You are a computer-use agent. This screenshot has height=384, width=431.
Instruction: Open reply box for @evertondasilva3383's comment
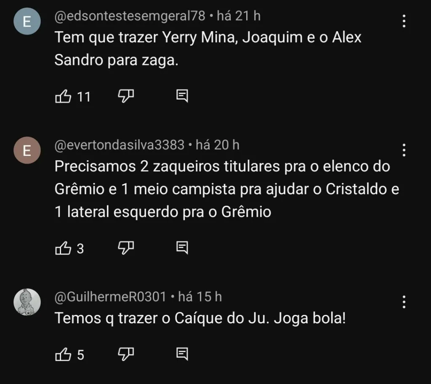182,249
